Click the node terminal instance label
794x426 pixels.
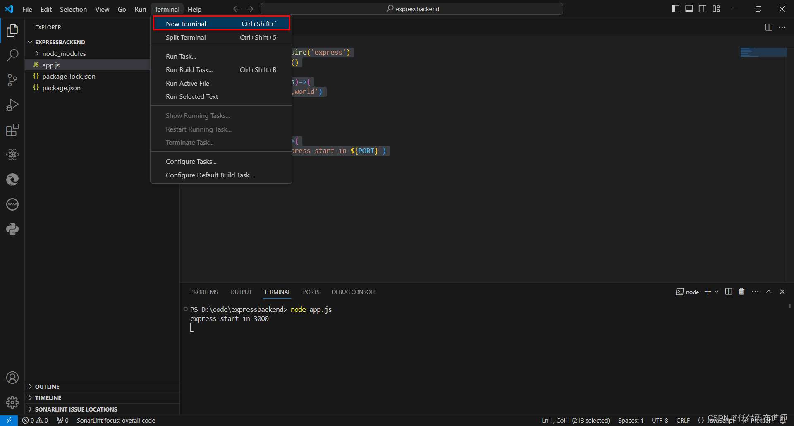click(687, 292)
